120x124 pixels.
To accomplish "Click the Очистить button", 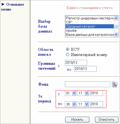I will pyautogui.click(x=107, y=120).
